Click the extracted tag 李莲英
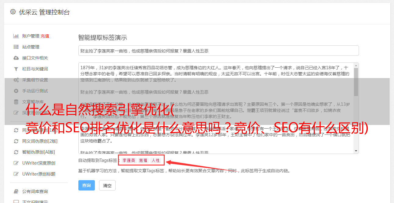This screenshot has width=394, height=203. tap(129, 160)
